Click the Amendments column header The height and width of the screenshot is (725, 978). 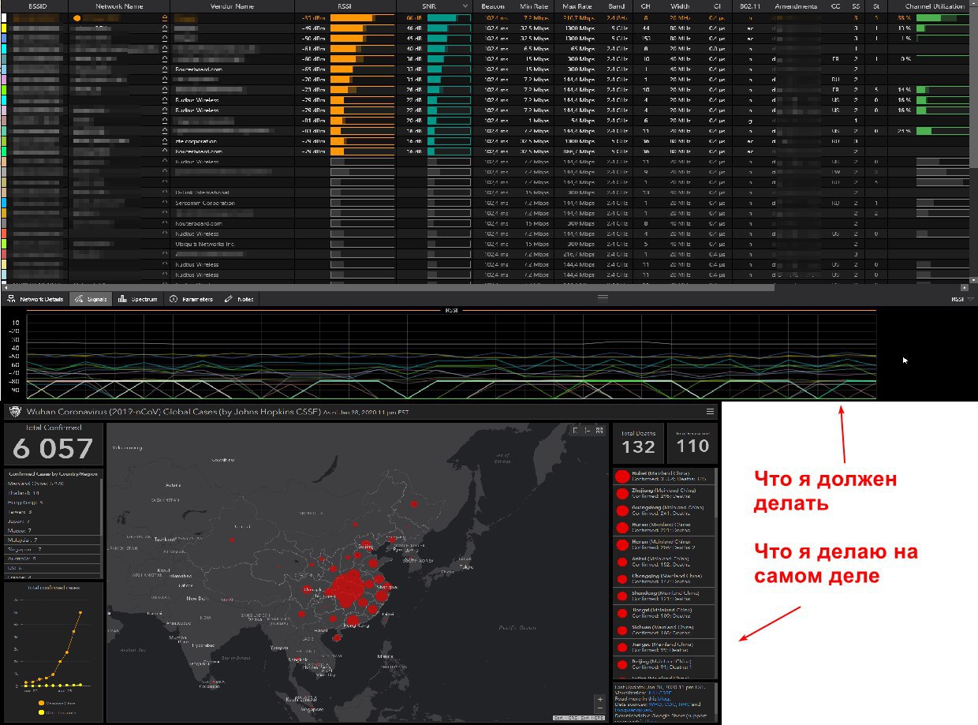(x=796, y=6)
